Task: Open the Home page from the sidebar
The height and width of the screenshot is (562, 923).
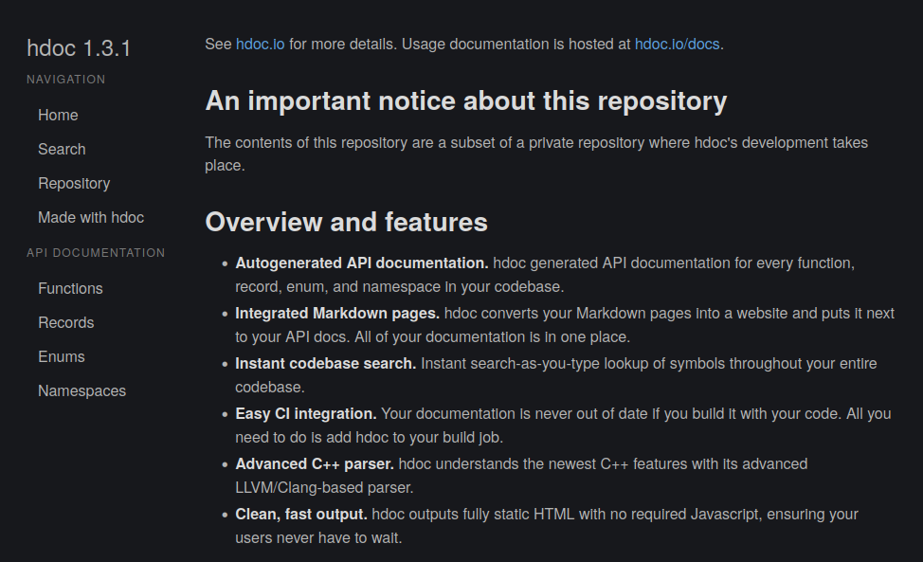Action: tap(58, 115)
